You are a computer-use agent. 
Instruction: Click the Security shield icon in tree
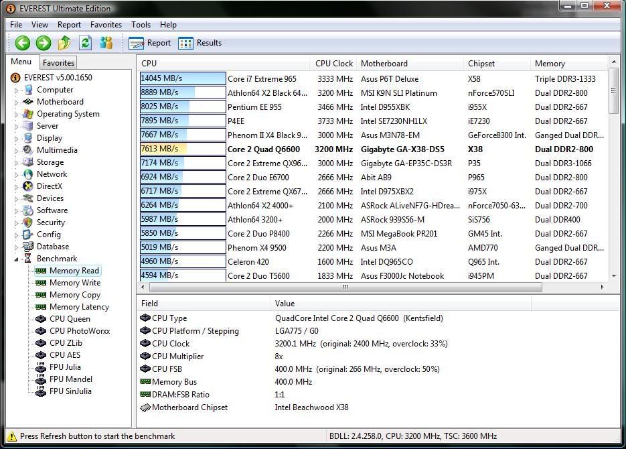tap(28, 222)
